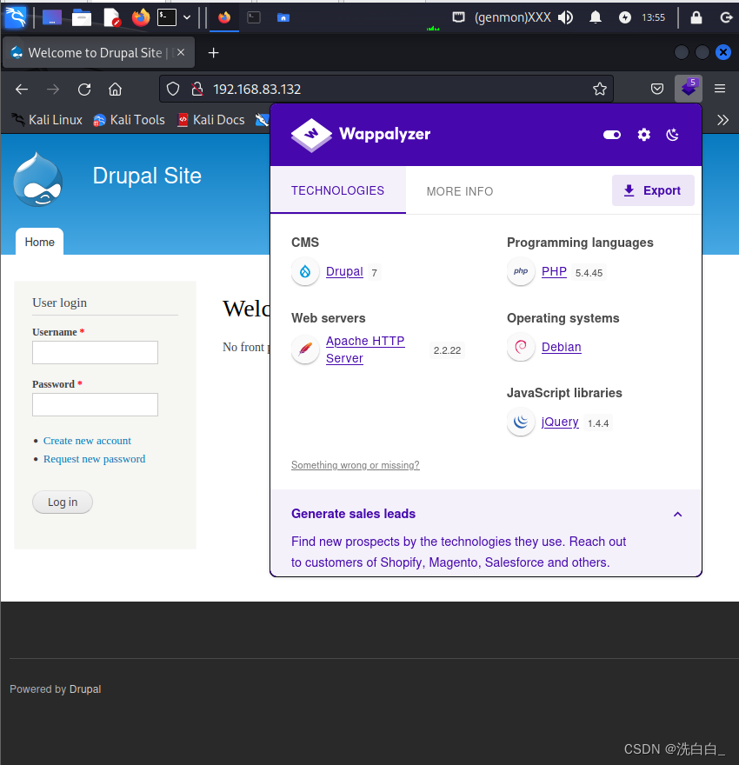Show more bookmarks with the chevron
The height and width of the screenshot is (765, 739).
click(x=722, y=120)
